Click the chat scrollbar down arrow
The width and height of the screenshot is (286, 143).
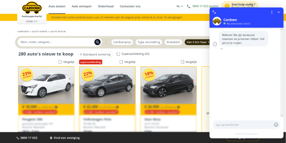click(x=282, y=116)
